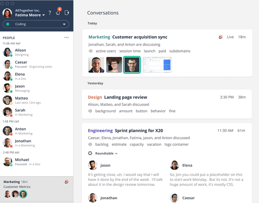
Task: Open People section three-dot menu
Action: tap(67, 38)
